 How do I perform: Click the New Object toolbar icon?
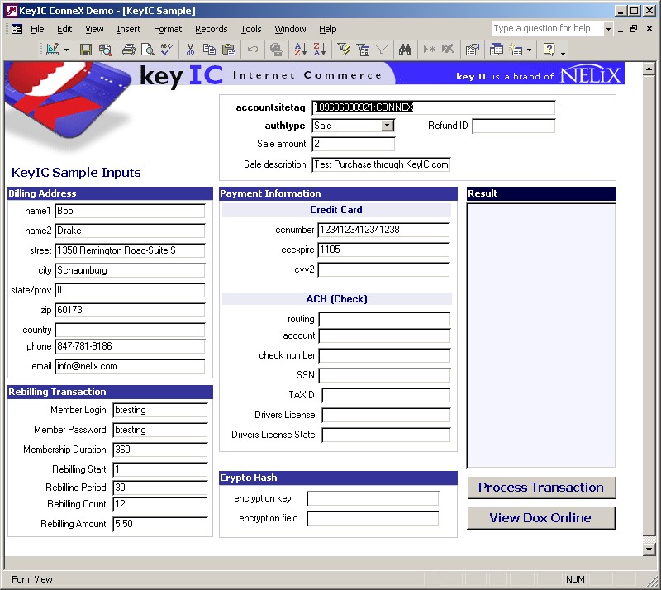tap(516, 50)
